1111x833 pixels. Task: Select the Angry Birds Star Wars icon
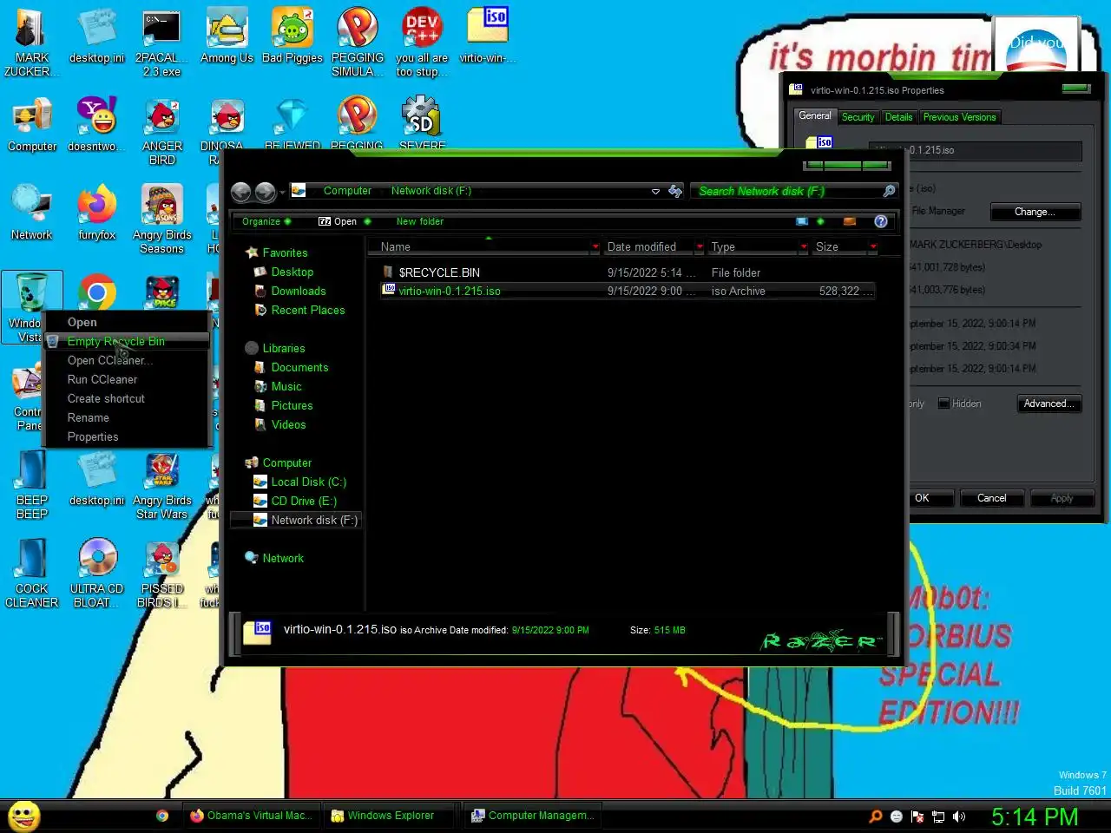click(x=161, y=486)
